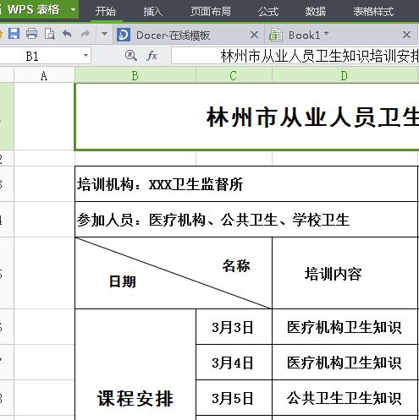
Task: Open the 页面布局 ribbon tab
Action: (x=211, y=11)
